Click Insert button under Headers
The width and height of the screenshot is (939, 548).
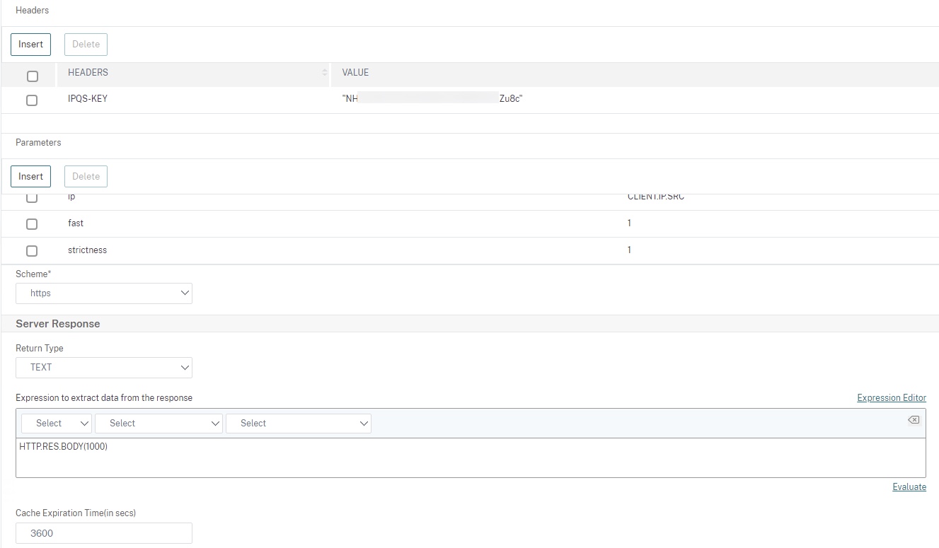tap(31, 44)
